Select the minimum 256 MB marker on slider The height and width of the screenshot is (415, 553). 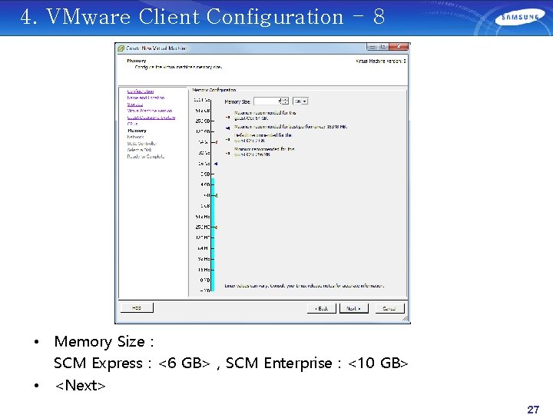pos(216,227)
